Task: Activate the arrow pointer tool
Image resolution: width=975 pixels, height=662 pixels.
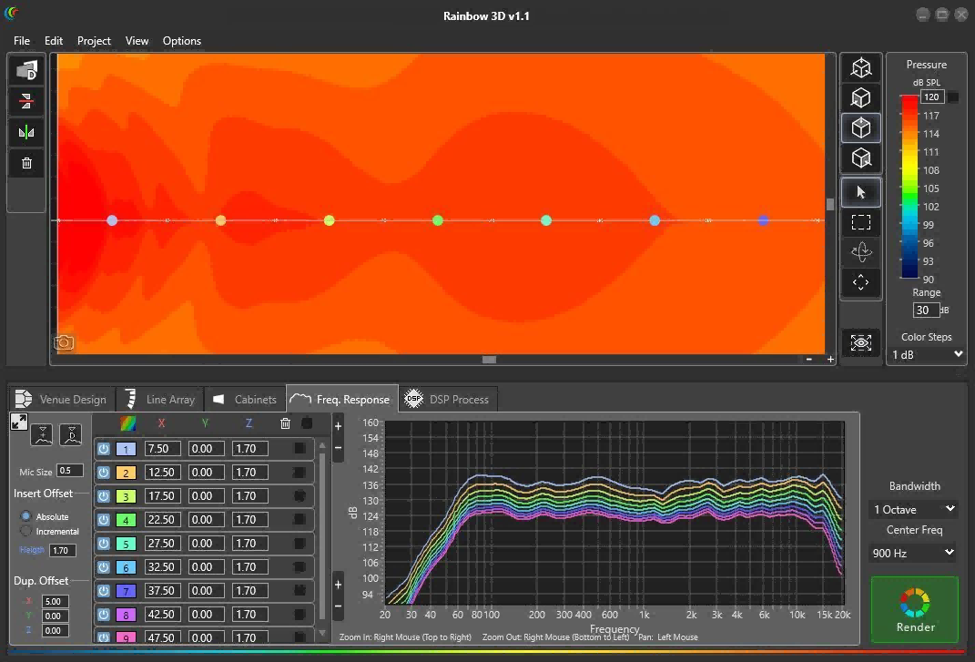Action: [860, 192]
